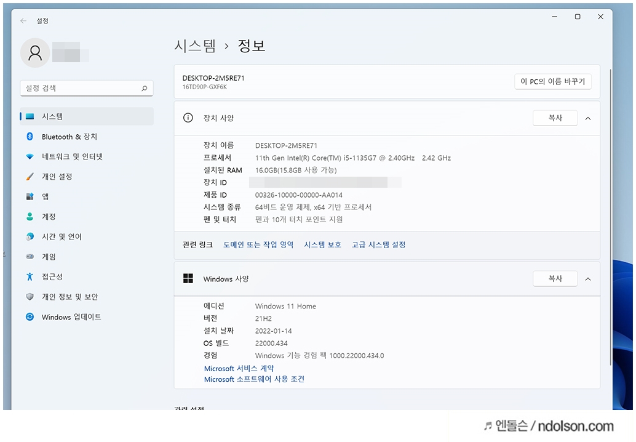
Task: Select 개인 설정 category
Action: point(86,177)
